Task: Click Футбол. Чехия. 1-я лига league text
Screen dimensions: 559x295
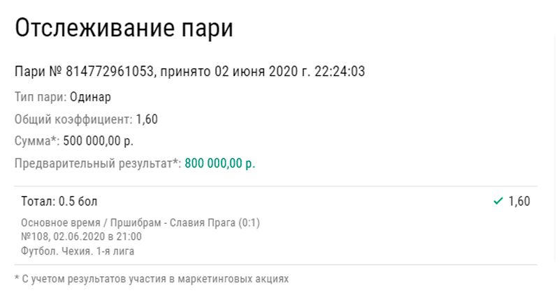Action: point(78,251)
